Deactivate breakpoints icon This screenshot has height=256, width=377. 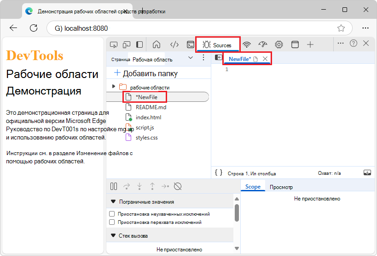click(x=178, y=186)
